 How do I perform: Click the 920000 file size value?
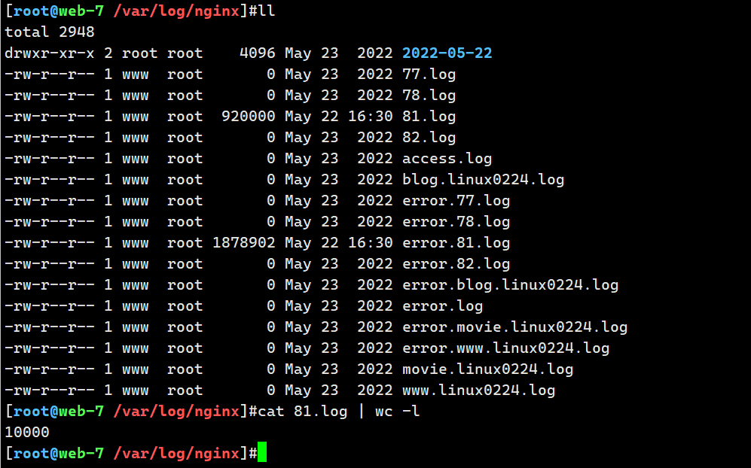[249, 117]
